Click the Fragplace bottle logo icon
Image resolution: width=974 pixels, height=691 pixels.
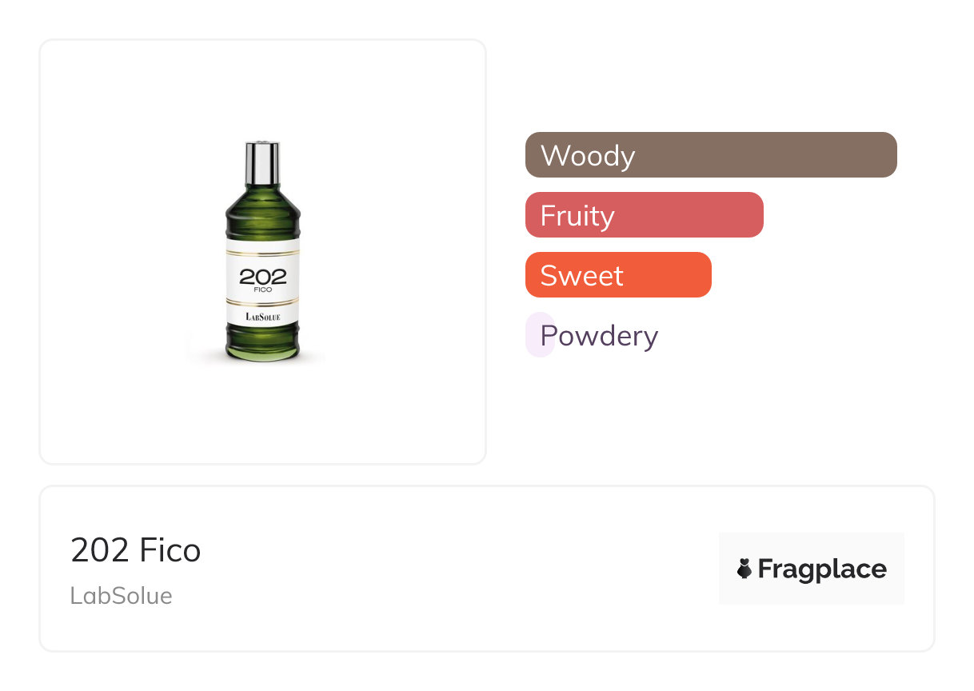tap(744, 569)
